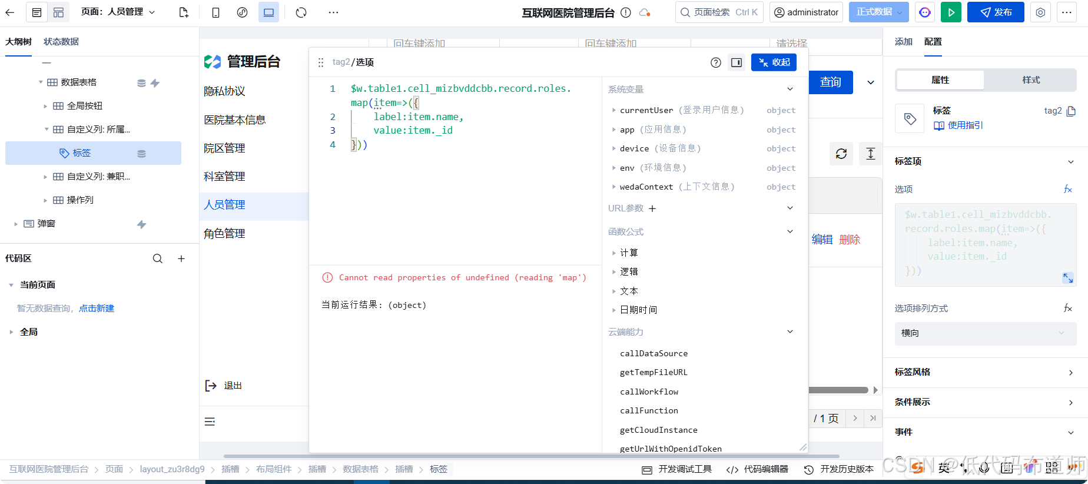1088x484 pixels.
Task: Collapse the 自定义列: 所属 tree node
Action: coord(47,130)
